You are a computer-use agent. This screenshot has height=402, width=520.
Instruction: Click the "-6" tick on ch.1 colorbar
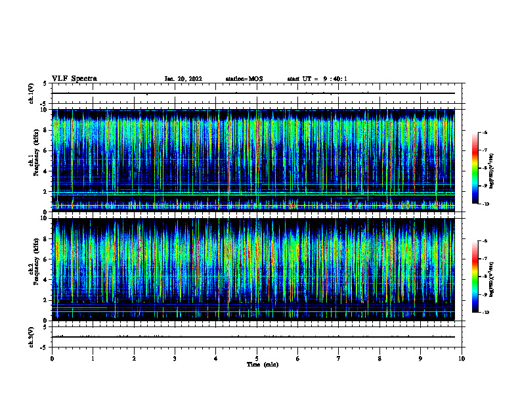tap(485, 132)
